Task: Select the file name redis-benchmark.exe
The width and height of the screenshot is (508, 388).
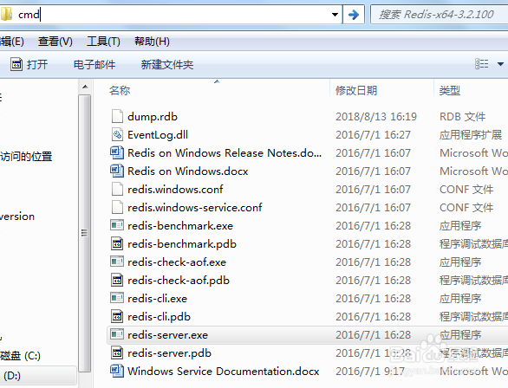Action: tap(180, 225)
